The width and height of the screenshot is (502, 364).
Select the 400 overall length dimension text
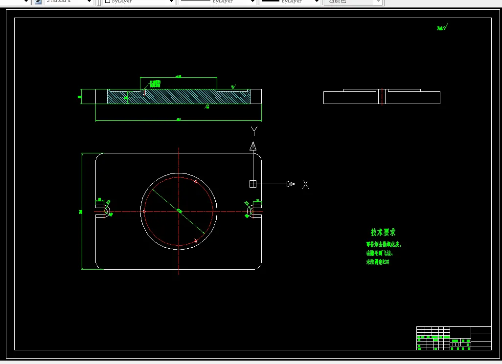179,120
